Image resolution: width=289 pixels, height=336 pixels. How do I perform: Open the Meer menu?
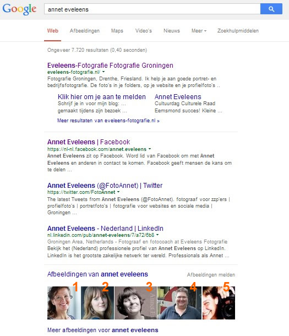click(x=199, y=31)
